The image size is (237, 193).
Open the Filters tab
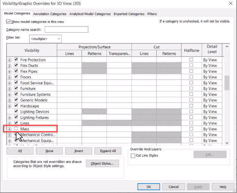(x=152, y=14)
